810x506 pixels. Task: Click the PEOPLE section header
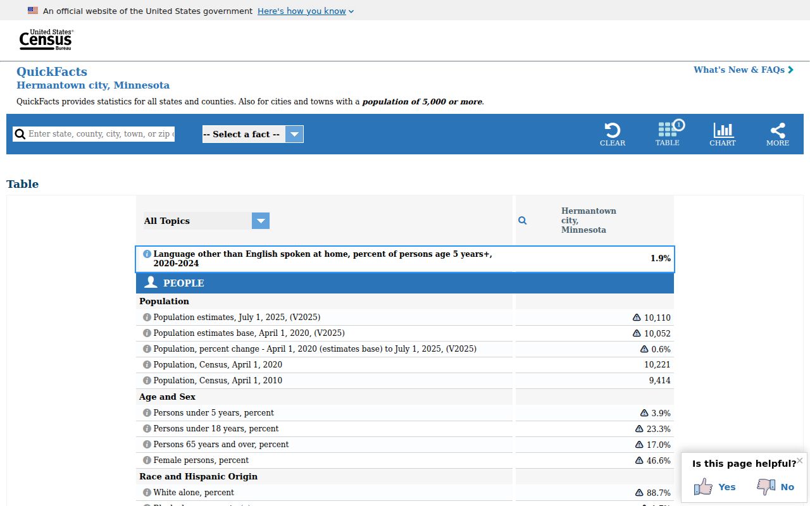pyautogui.click(x=405, y=283)
